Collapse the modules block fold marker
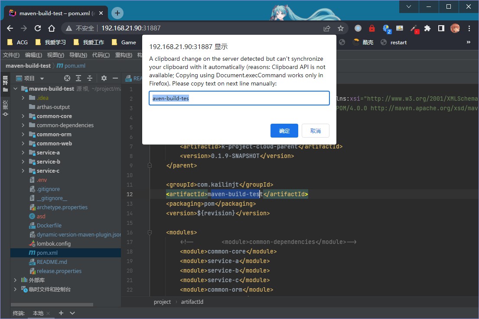Viewport: 479px width, 319px height. pyautogui.click(x=150, y=233)
